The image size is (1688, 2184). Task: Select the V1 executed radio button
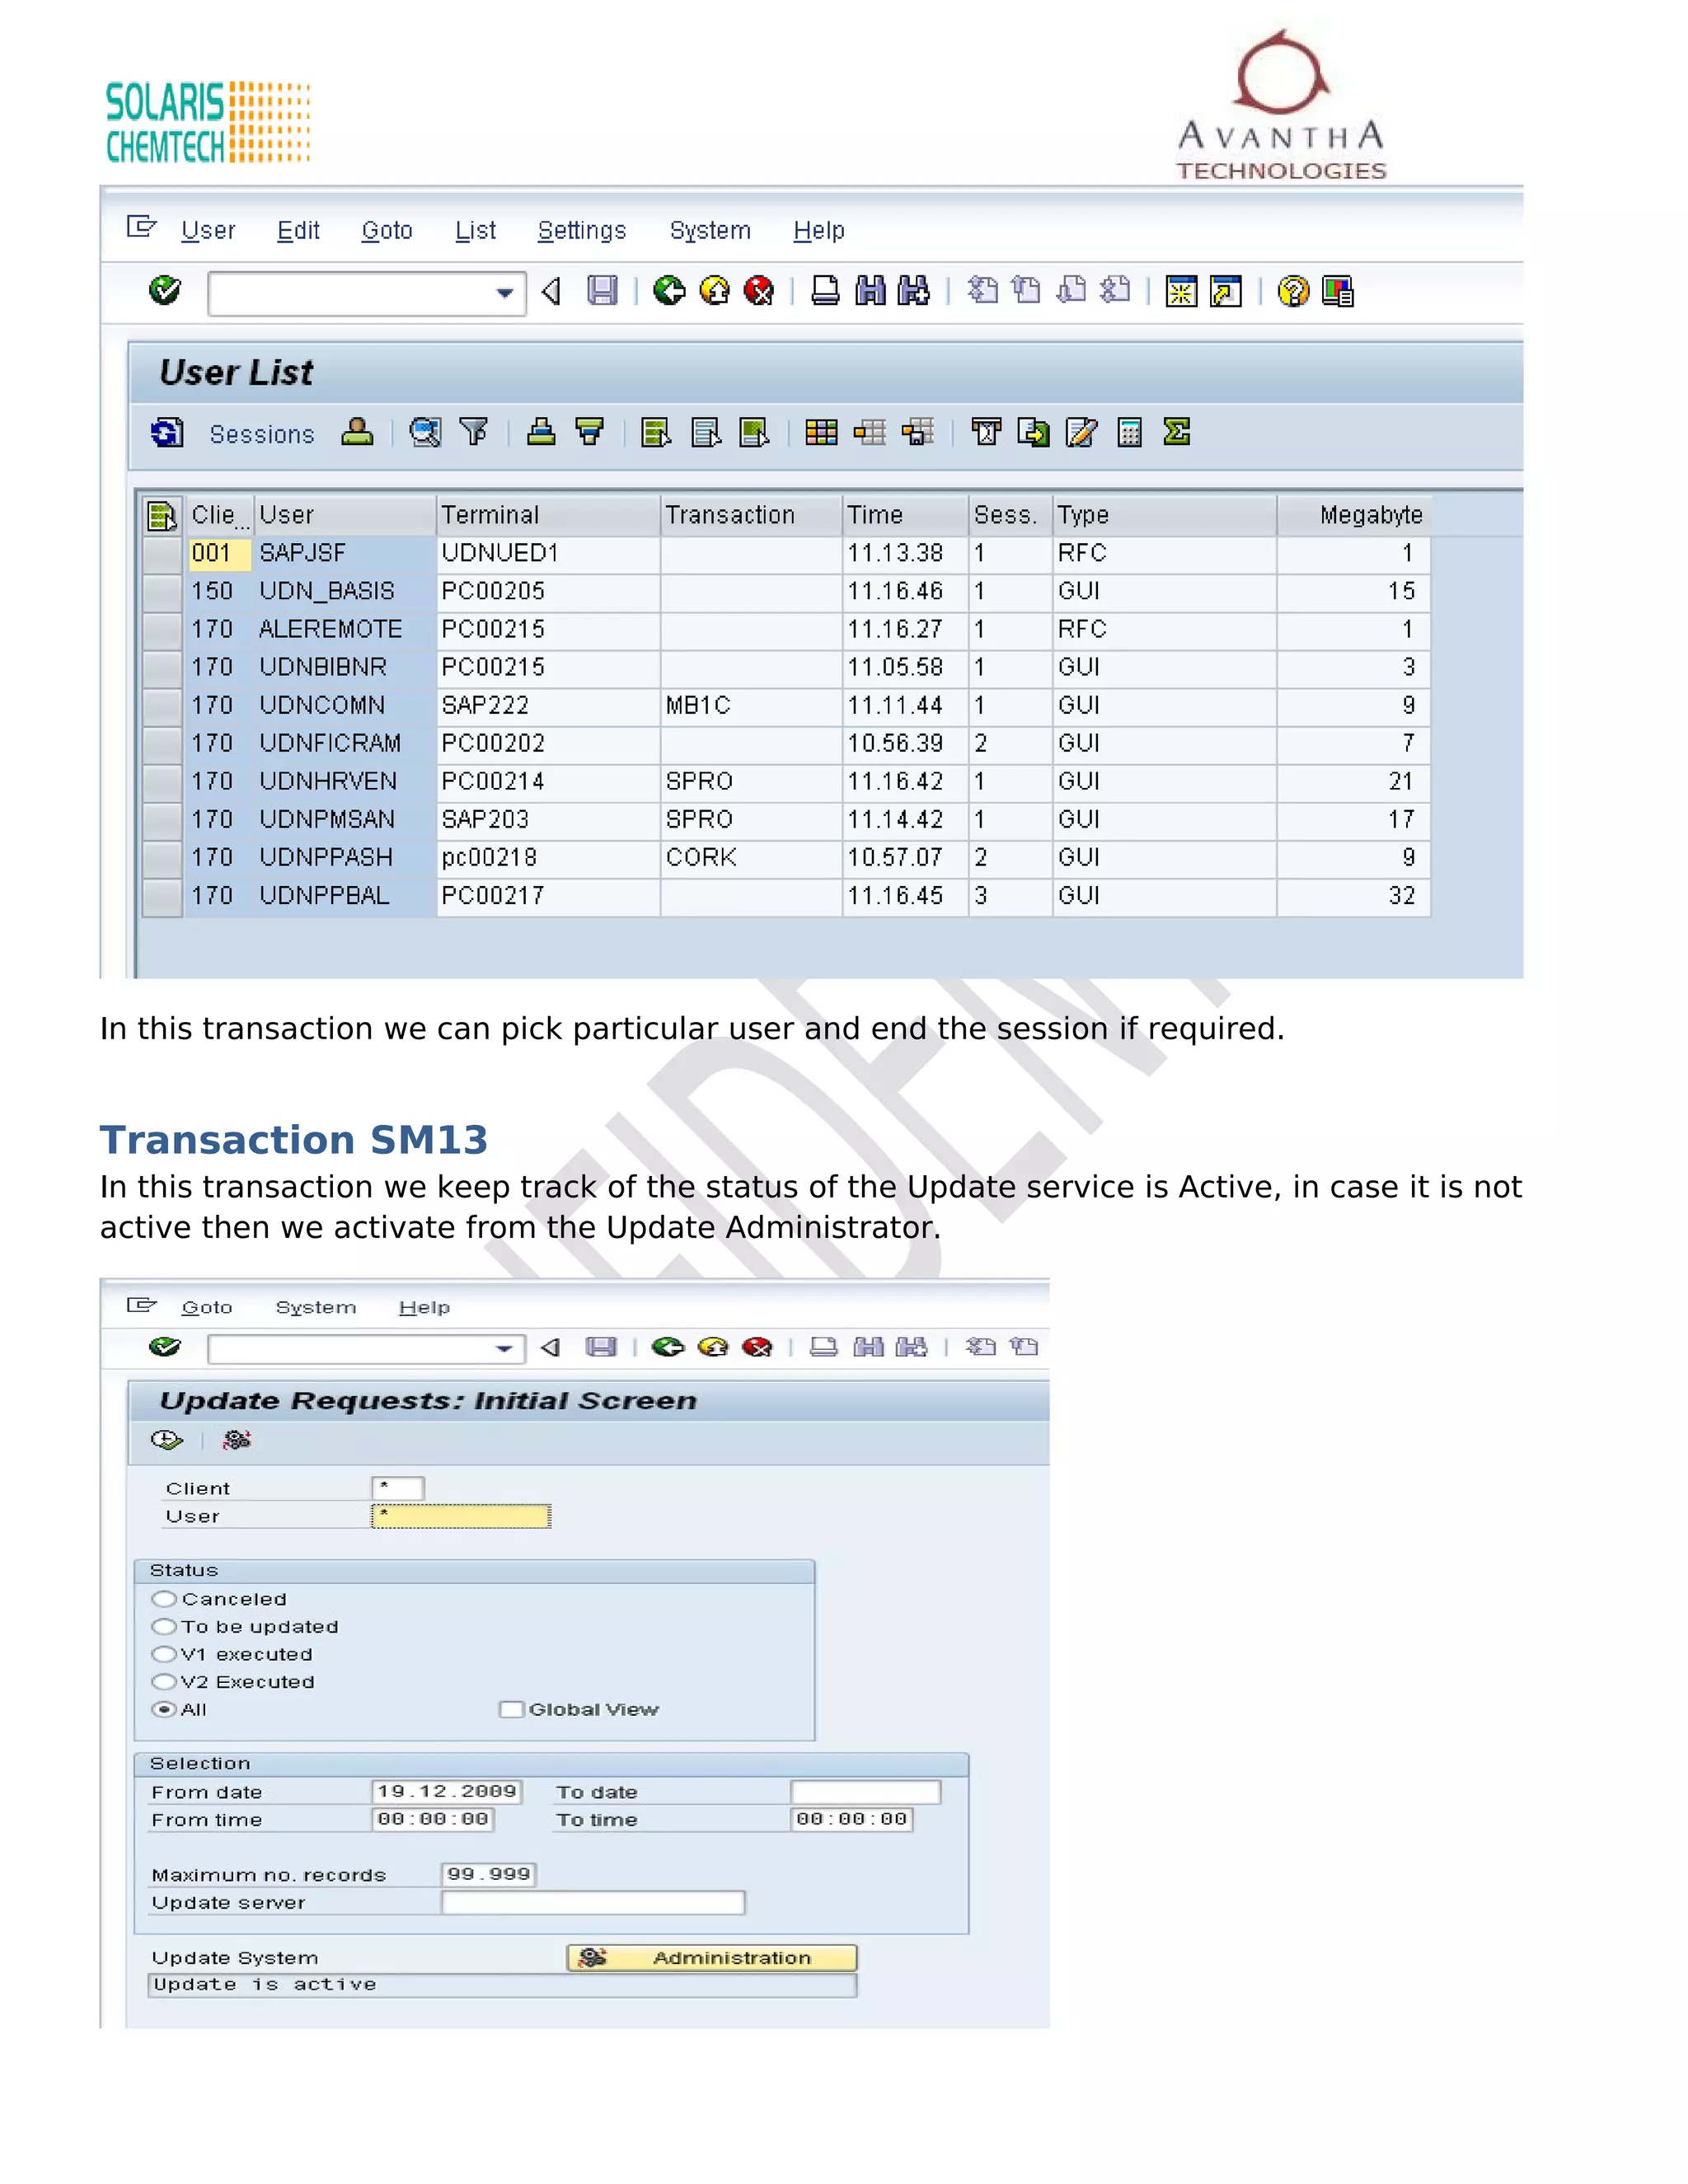164,1654
